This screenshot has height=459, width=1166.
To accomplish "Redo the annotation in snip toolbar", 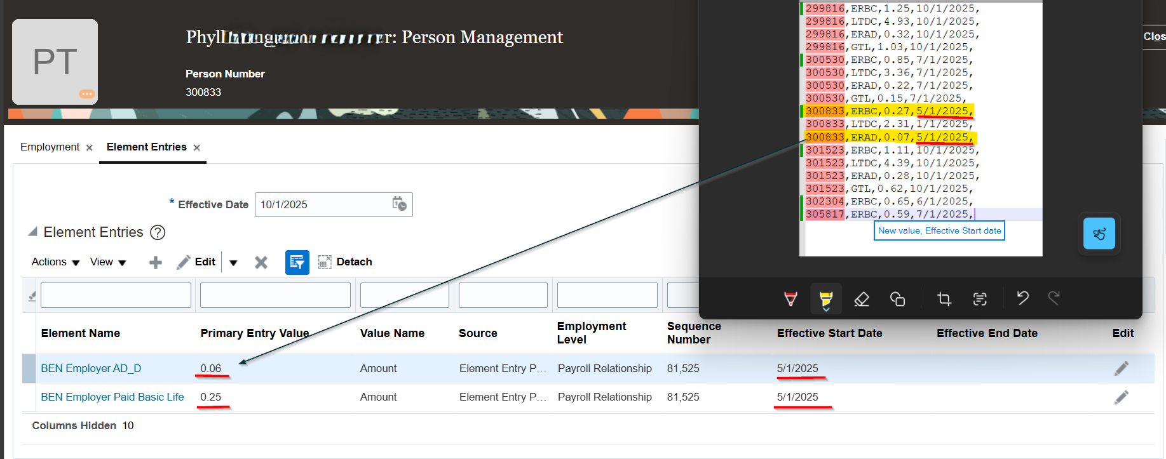I will pyautogui.click(x=1054, y=298).
